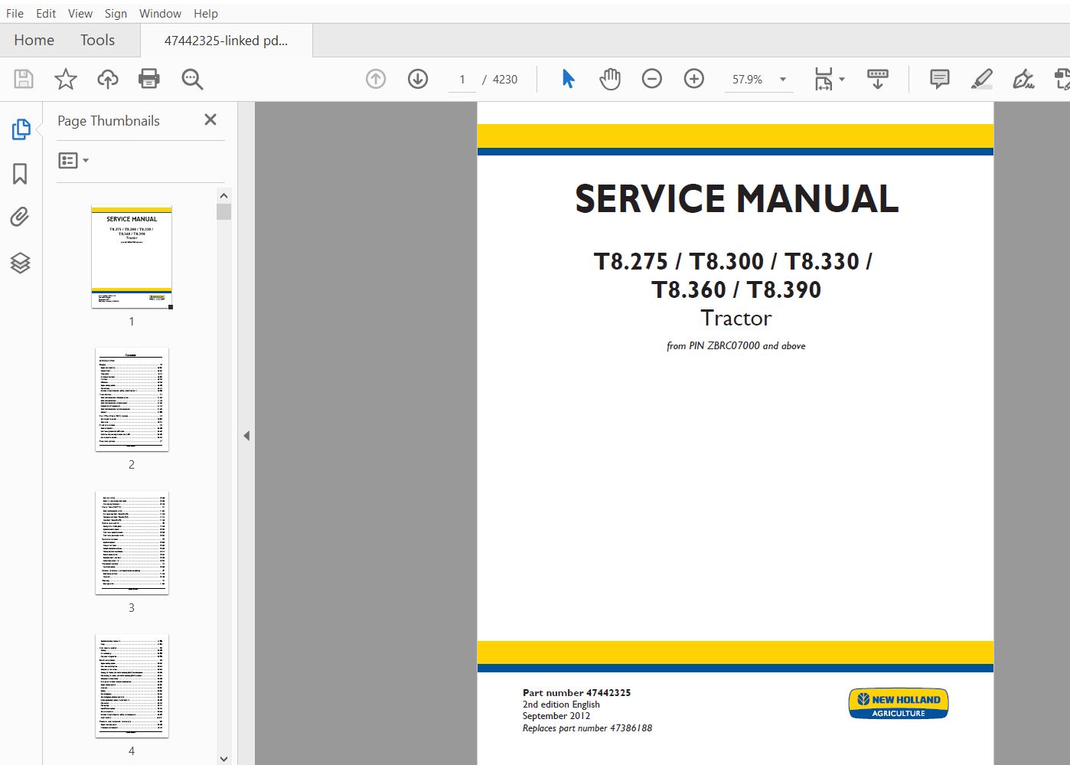This screenshot has height=765, width=1070.
Task: Go to next page arrow
Action: coord(418,79)
